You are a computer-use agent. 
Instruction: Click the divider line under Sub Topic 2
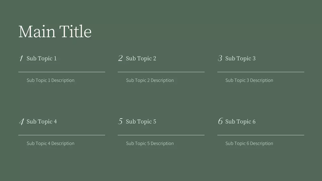161,72
